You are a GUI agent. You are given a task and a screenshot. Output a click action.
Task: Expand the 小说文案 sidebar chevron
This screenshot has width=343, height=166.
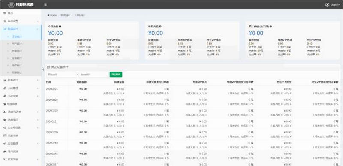pos(38,96)
